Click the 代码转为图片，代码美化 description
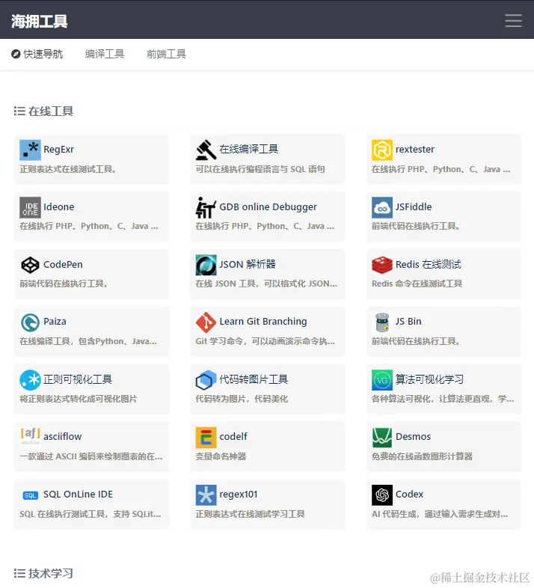The width and height of the screenshot is (534, 588). point(242,399)
